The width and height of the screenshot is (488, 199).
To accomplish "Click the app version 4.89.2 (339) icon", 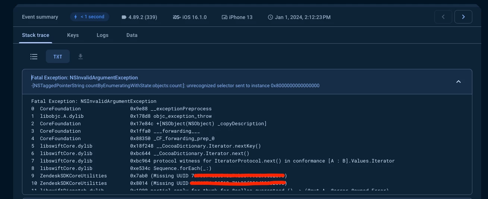I will 124,17.
